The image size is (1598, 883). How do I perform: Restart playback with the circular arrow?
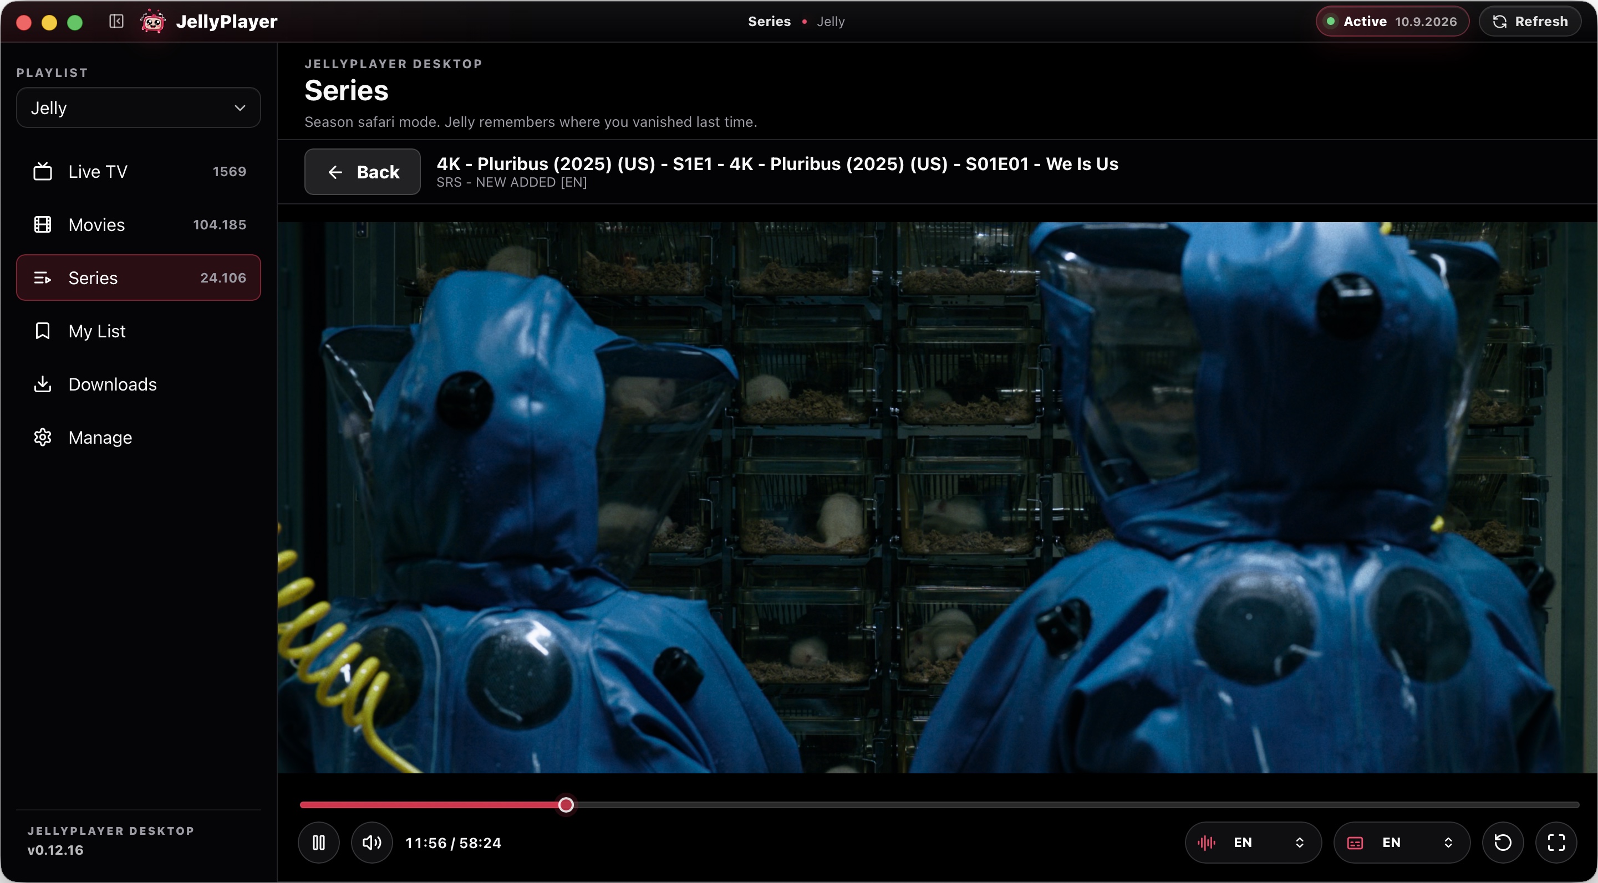(x=1503, y=843)
